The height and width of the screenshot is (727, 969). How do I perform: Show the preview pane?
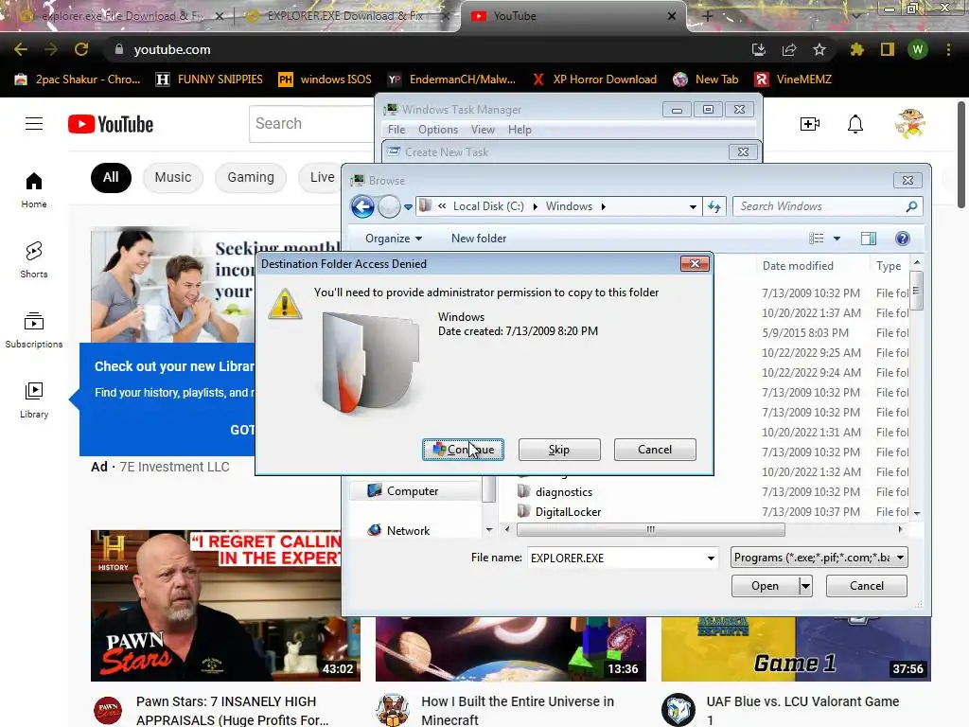pos(869,239)
